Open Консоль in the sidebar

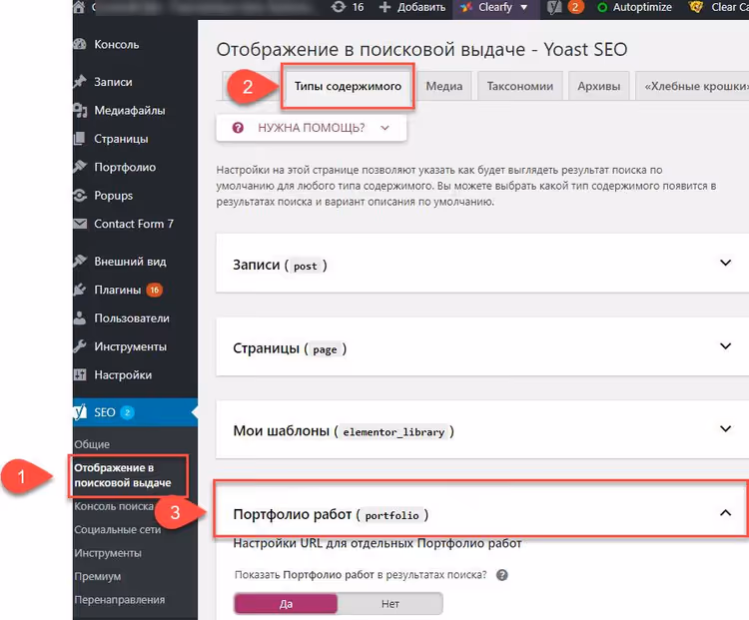117,44
